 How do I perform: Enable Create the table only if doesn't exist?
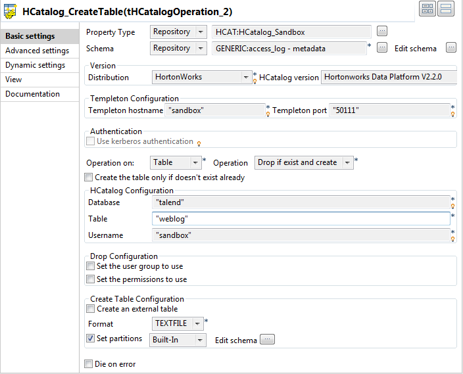[x=89, y=177]
